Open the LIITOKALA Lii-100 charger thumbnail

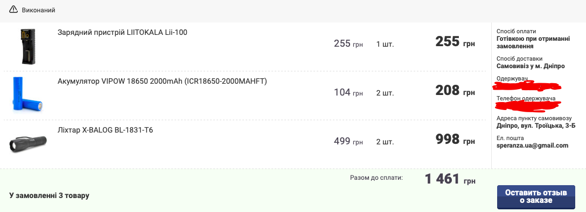tap(27, 47)
